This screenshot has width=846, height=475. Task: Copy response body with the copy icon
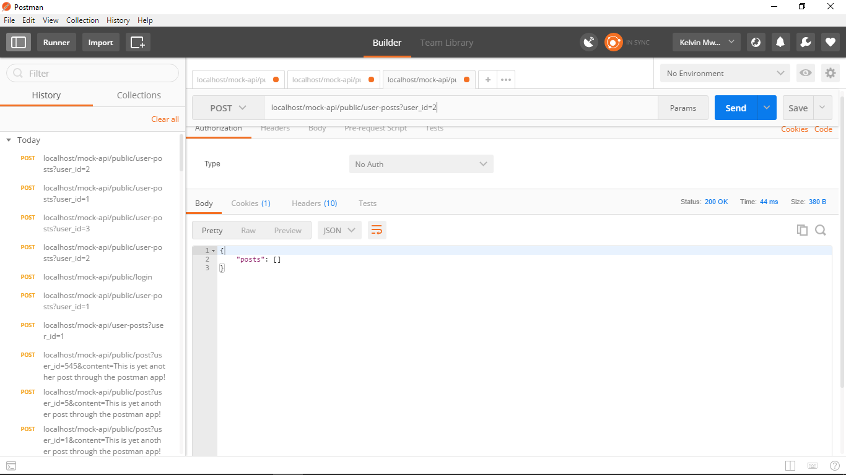[802, 229]
